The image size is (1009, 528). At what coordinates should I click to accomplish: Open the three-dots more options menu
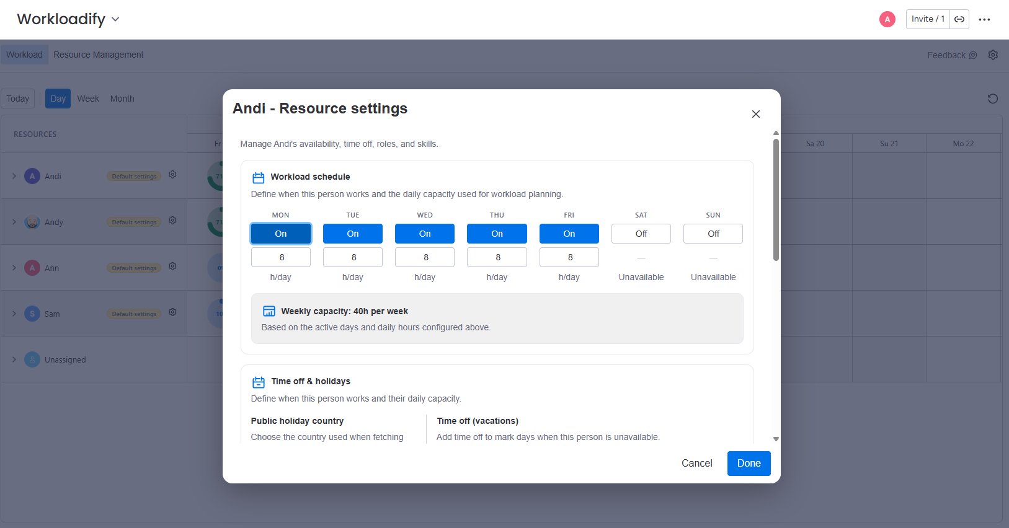[984, 19]
